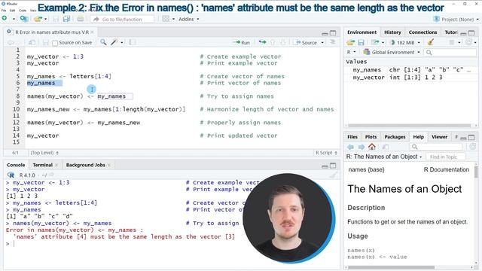Open the (Top Level) scope selector
The image size is (482, 271).
pyautogui.click(x=44, y=153)
